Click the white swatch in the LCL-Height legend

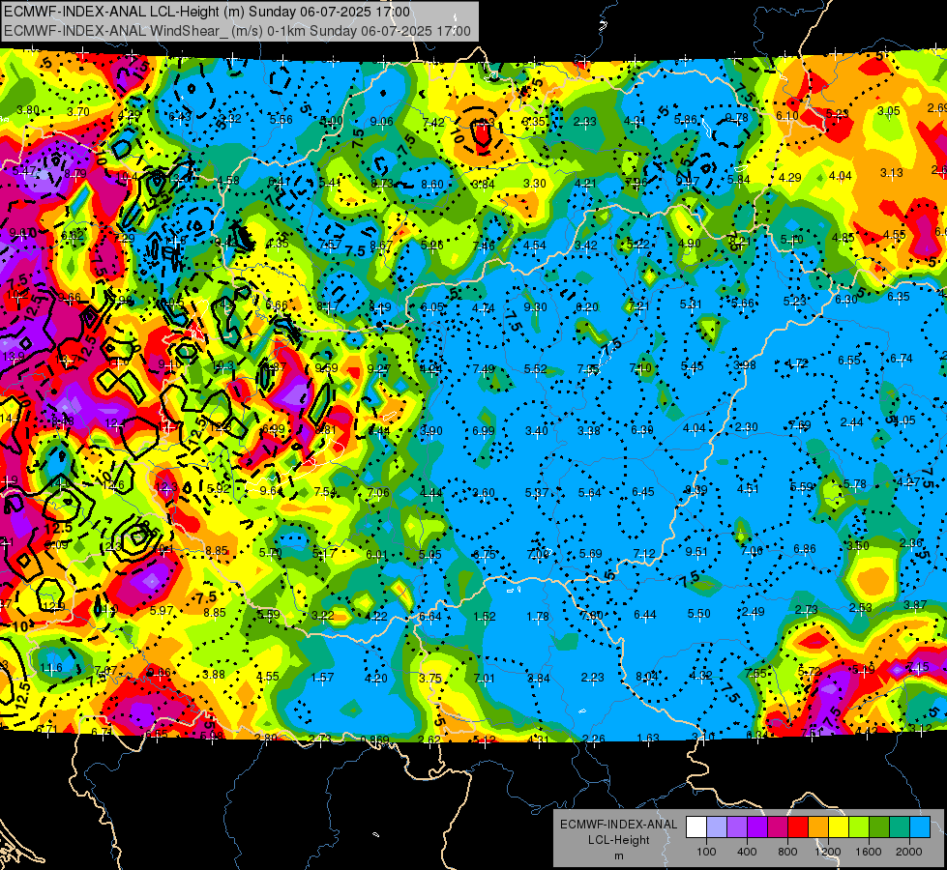point(696,826)
